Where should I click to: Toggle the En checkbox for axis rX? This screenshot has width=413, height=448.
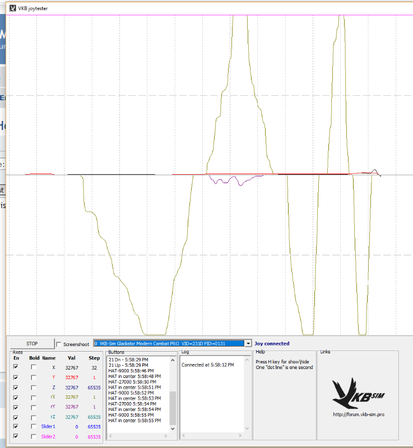click(16, 398)
